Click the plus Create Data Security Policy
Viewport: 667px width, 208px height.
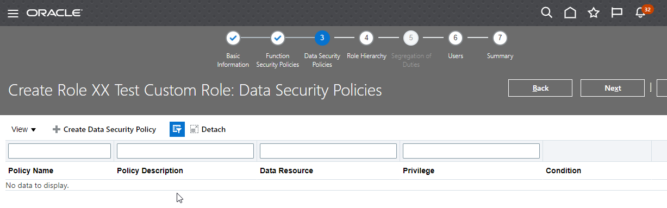click(x=104, y=129)
